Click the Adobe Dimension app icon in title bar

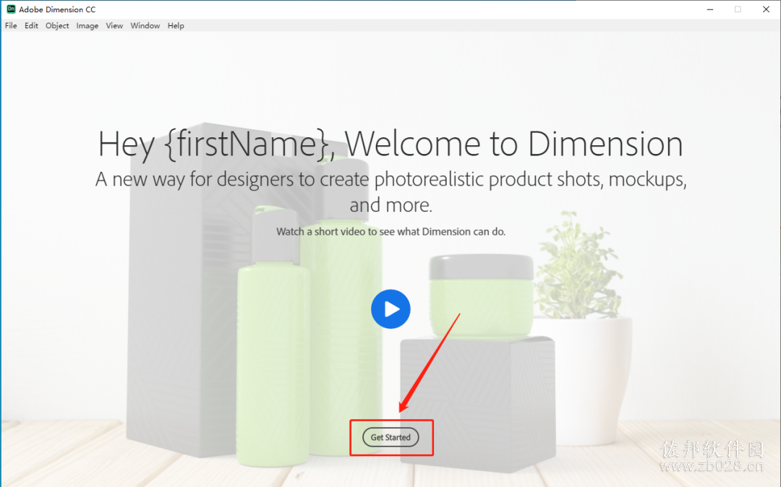(10, 9)
